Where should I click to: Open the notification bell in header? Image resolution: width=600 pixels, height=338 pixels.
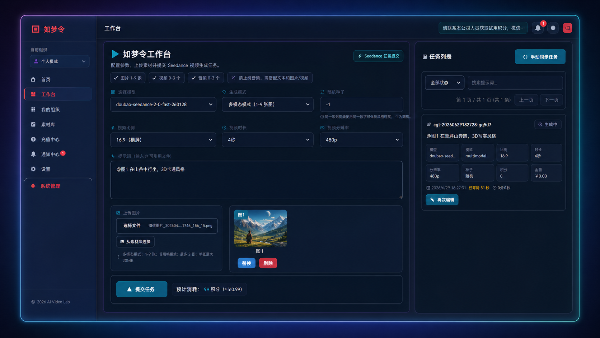(538, 28)
